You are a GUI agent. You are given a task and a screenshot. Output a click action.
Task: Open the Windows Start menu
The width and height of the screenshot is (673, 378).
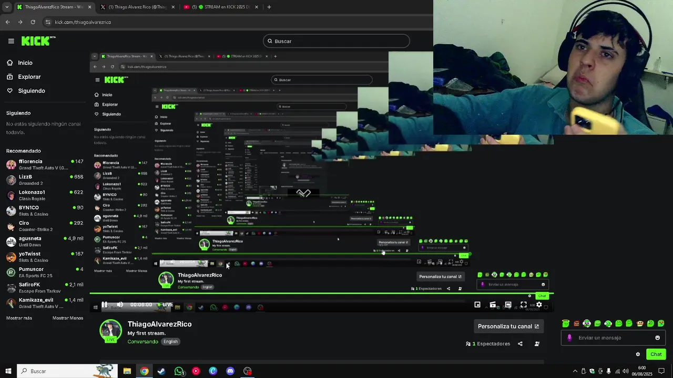[8, 371]
